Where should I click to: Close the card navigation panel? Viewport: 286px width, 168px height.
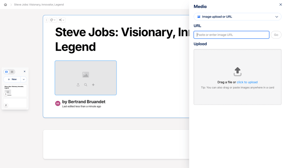(x=25, y=71)
